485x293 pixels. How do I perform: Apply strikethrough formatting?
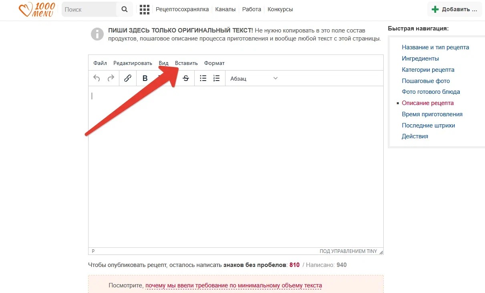tap(186, 79)
